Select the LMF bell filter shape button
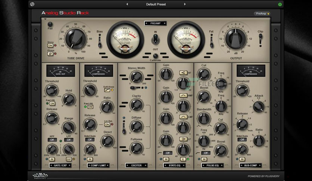The height and width of the screenshot is (181, 312). coord(183,117)
